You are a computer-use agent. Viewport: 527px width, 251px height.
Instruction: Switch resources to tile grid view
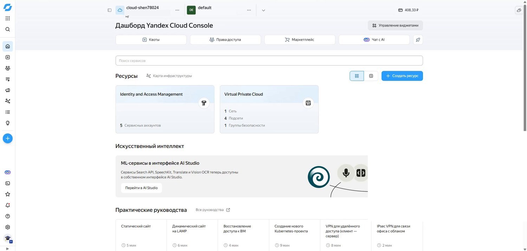[357, 76]
